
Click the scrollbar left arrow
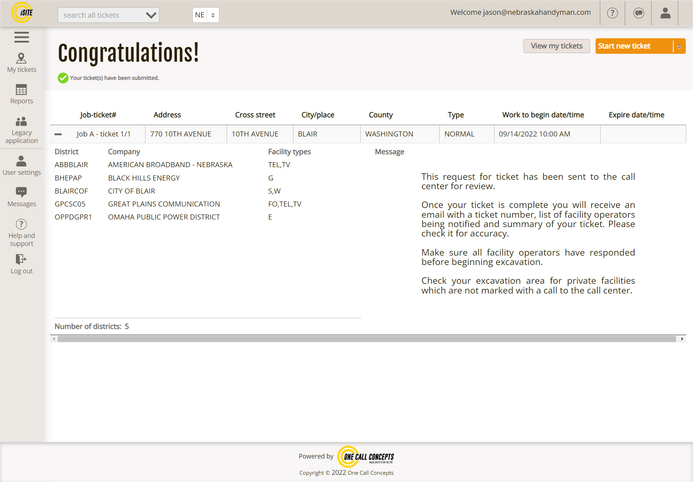[54, 339]
